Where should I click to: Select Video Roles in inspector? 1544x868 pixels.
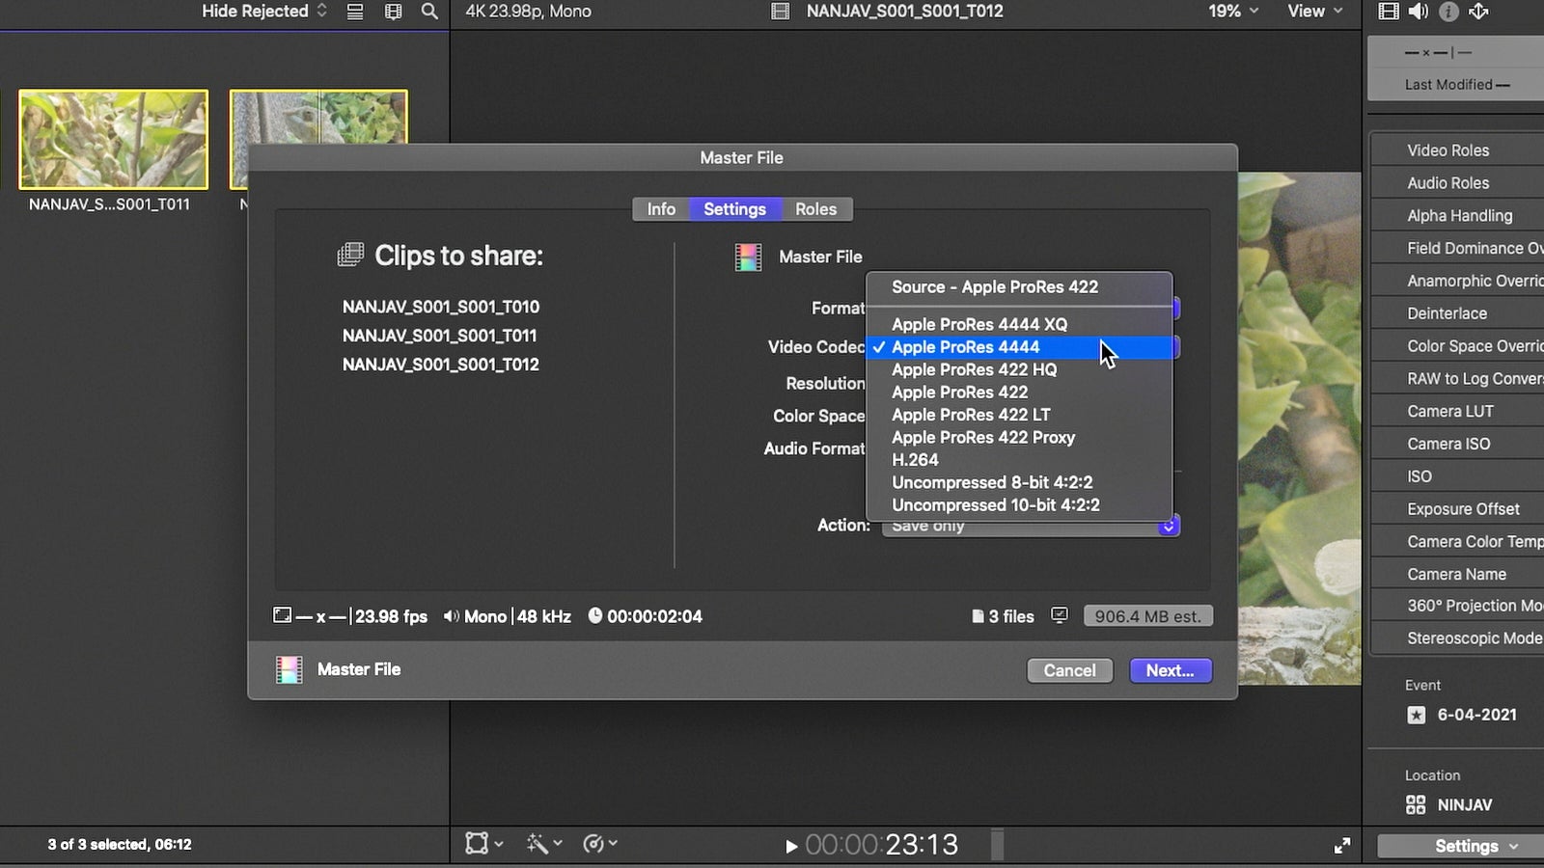point(1447,150)
